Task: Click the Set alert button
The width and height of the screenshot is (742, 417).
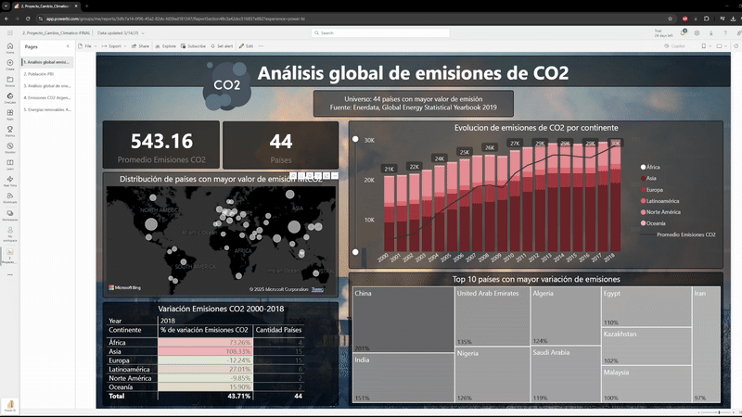Action: (223, 45)
